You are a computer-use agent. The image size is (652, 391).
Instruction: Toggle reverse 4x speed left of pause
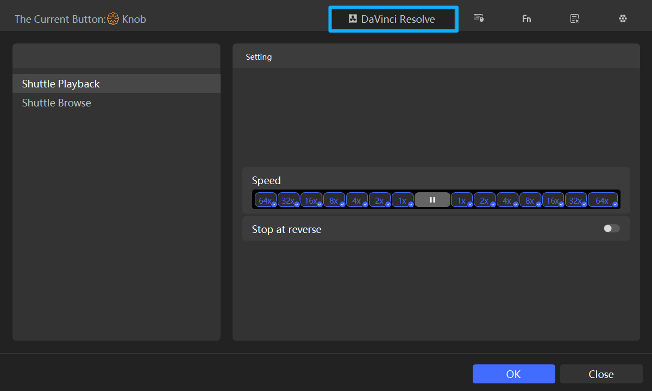tap(357, 200)
